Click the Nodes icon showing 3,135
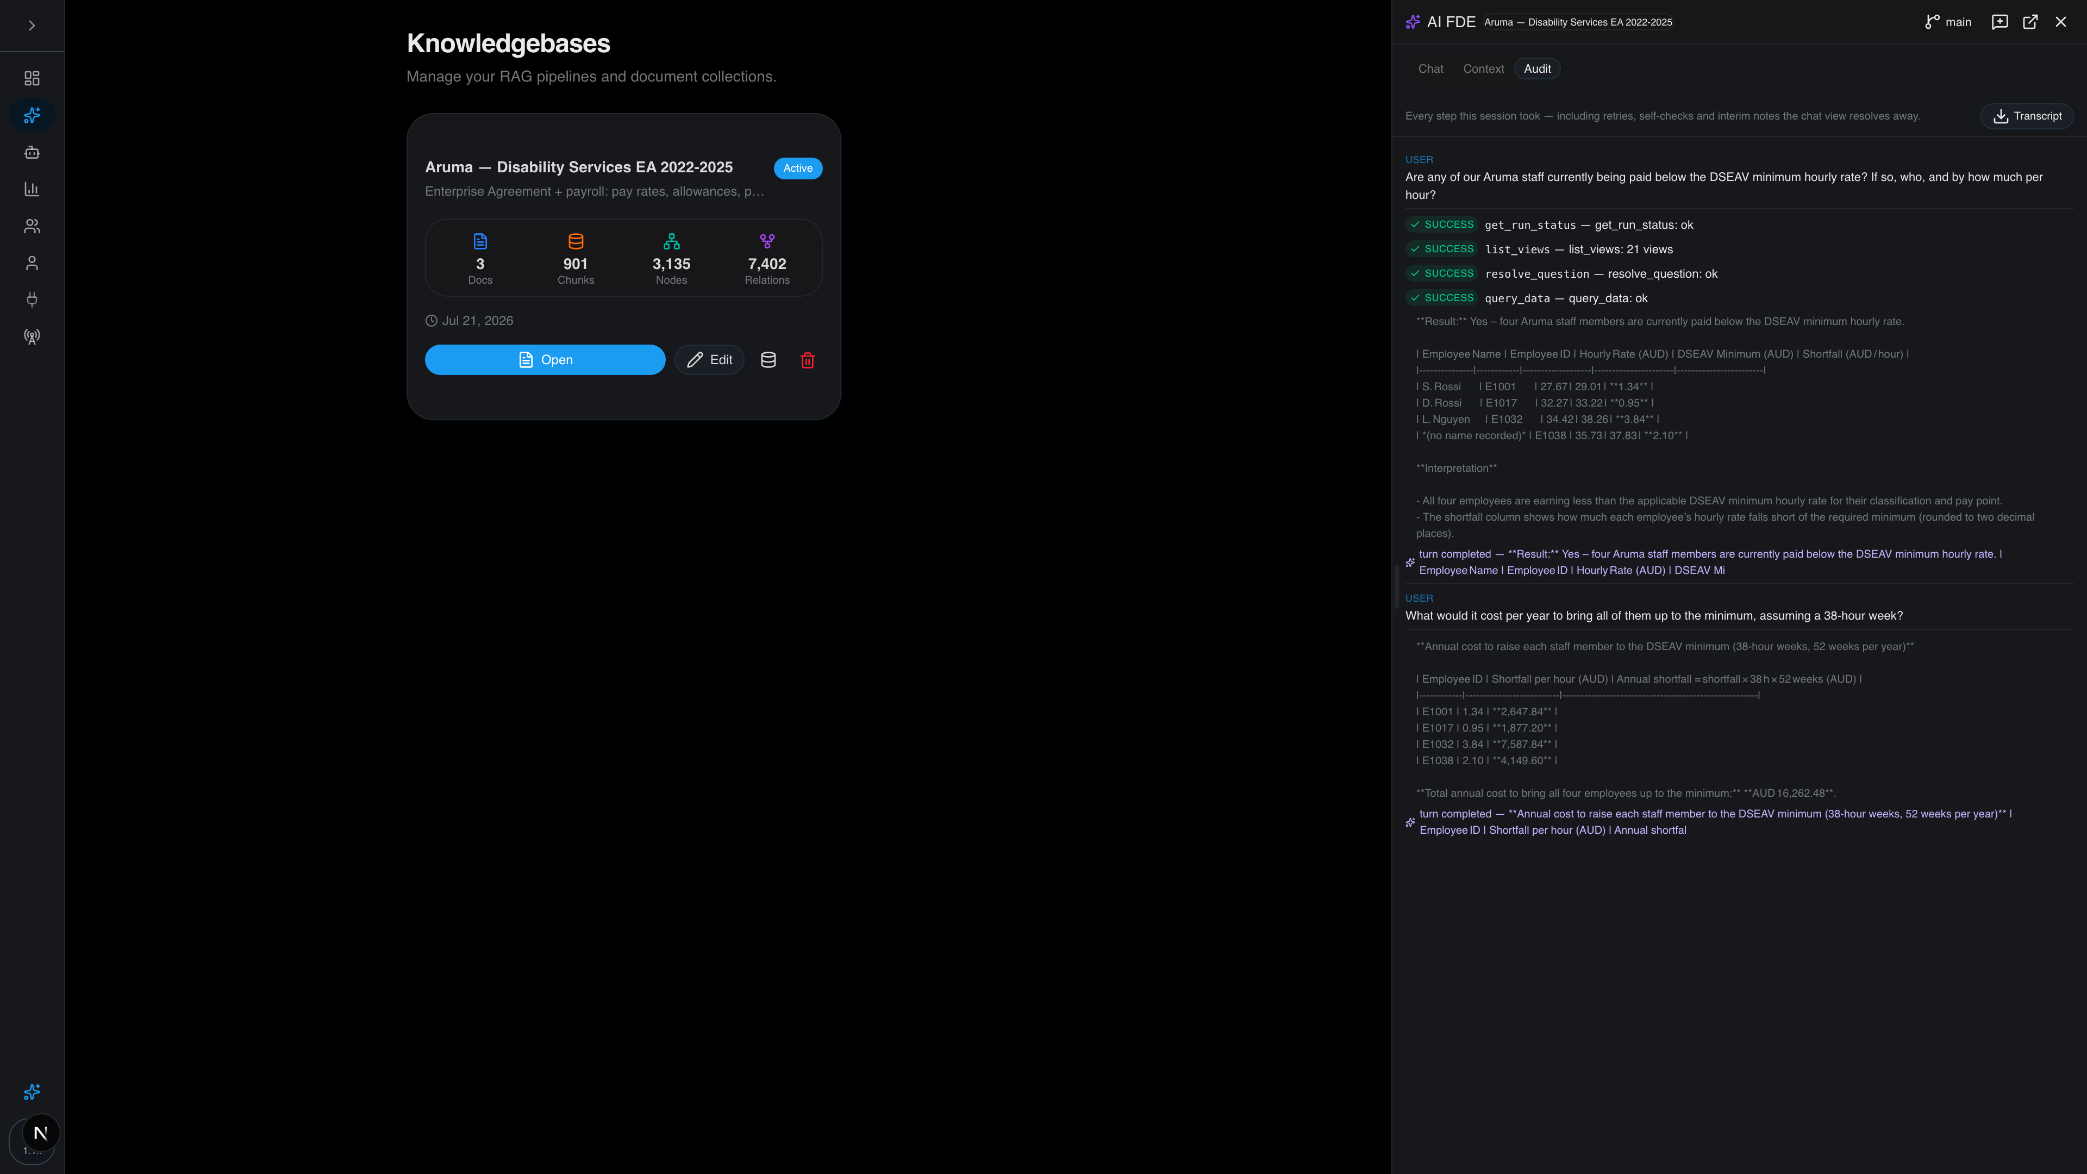2087x1174 pixels. coord(671,241)
